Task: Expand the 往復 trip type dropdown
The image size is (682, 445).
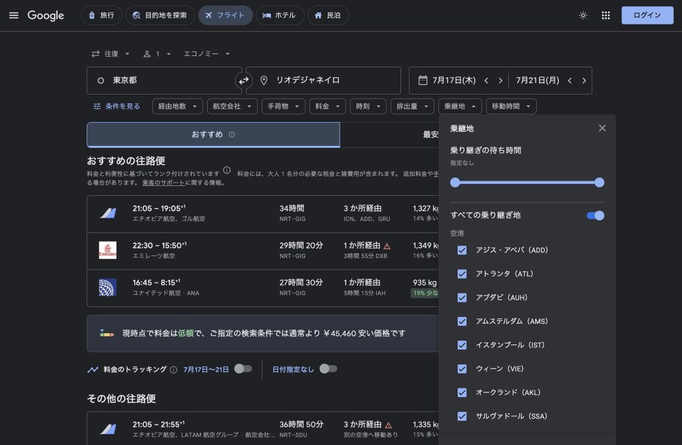Action: pyautogui.click(x=111, y=54)
